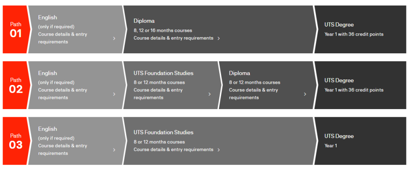Click the Path 01 Diploma heading
Screen dimensions: 409x170
144,21
